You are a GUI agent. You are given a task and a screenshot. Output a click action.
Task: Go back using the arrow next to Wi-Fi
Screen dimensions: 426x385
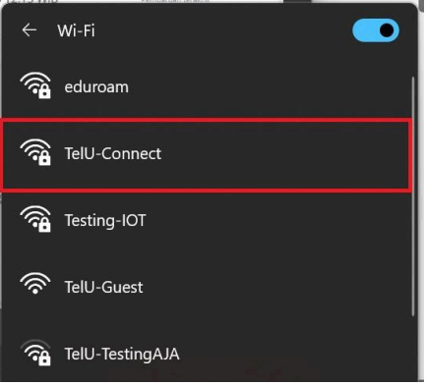(30, 30)
